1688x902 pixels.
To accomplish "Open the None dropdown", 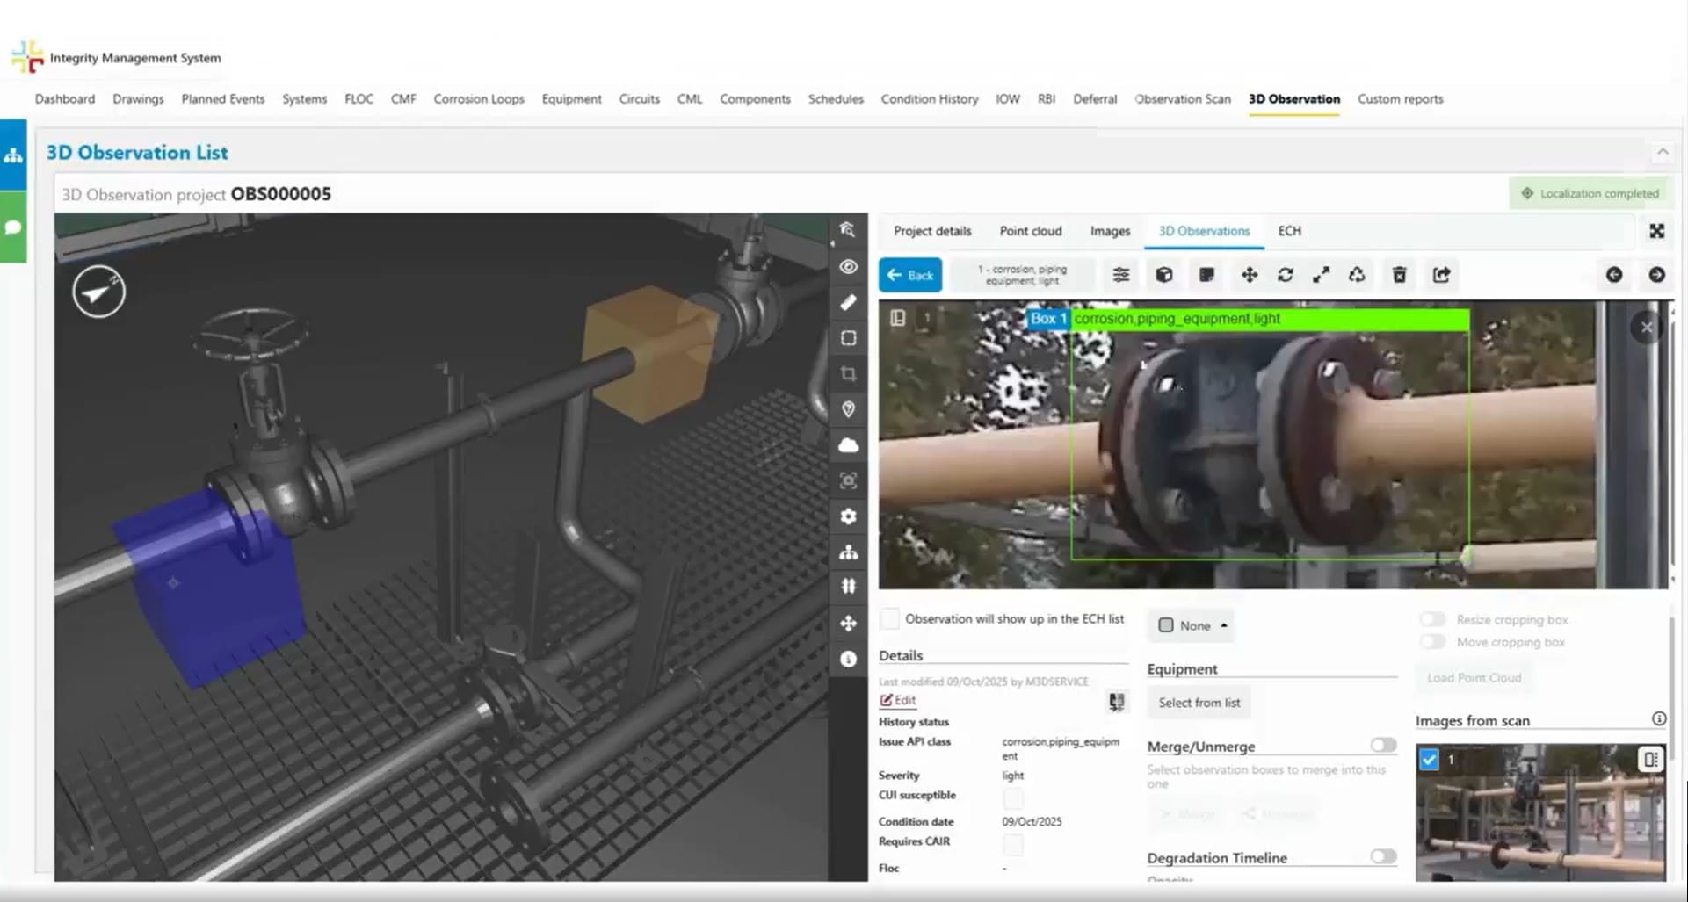I will (1192, 625).
